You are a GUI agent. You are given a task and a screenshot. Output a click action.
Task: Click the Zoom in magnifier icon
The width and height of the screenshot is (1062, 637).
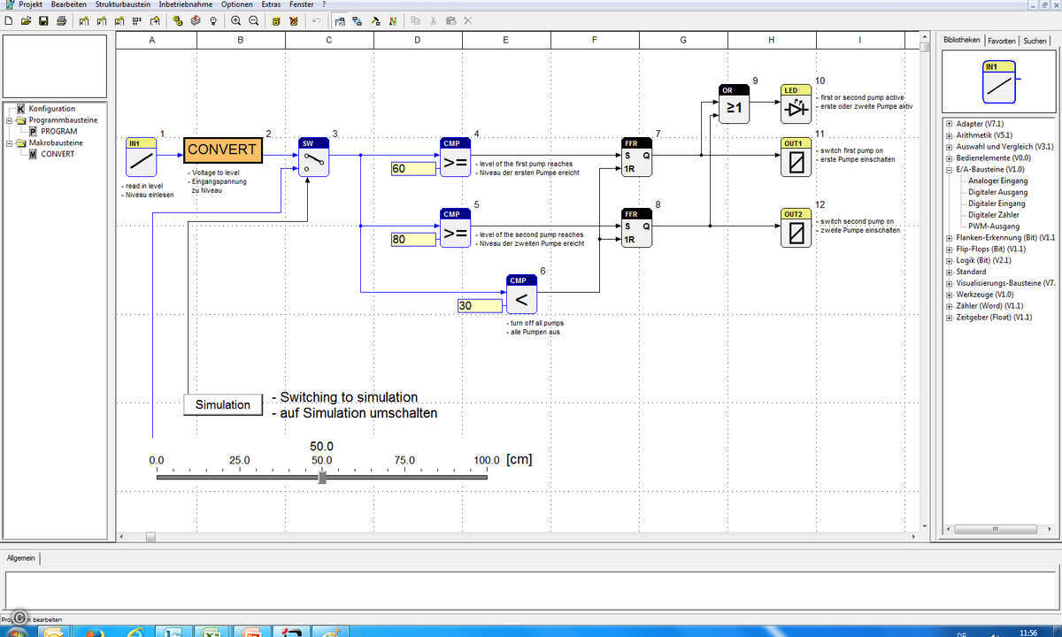click(x=236, y=20)
